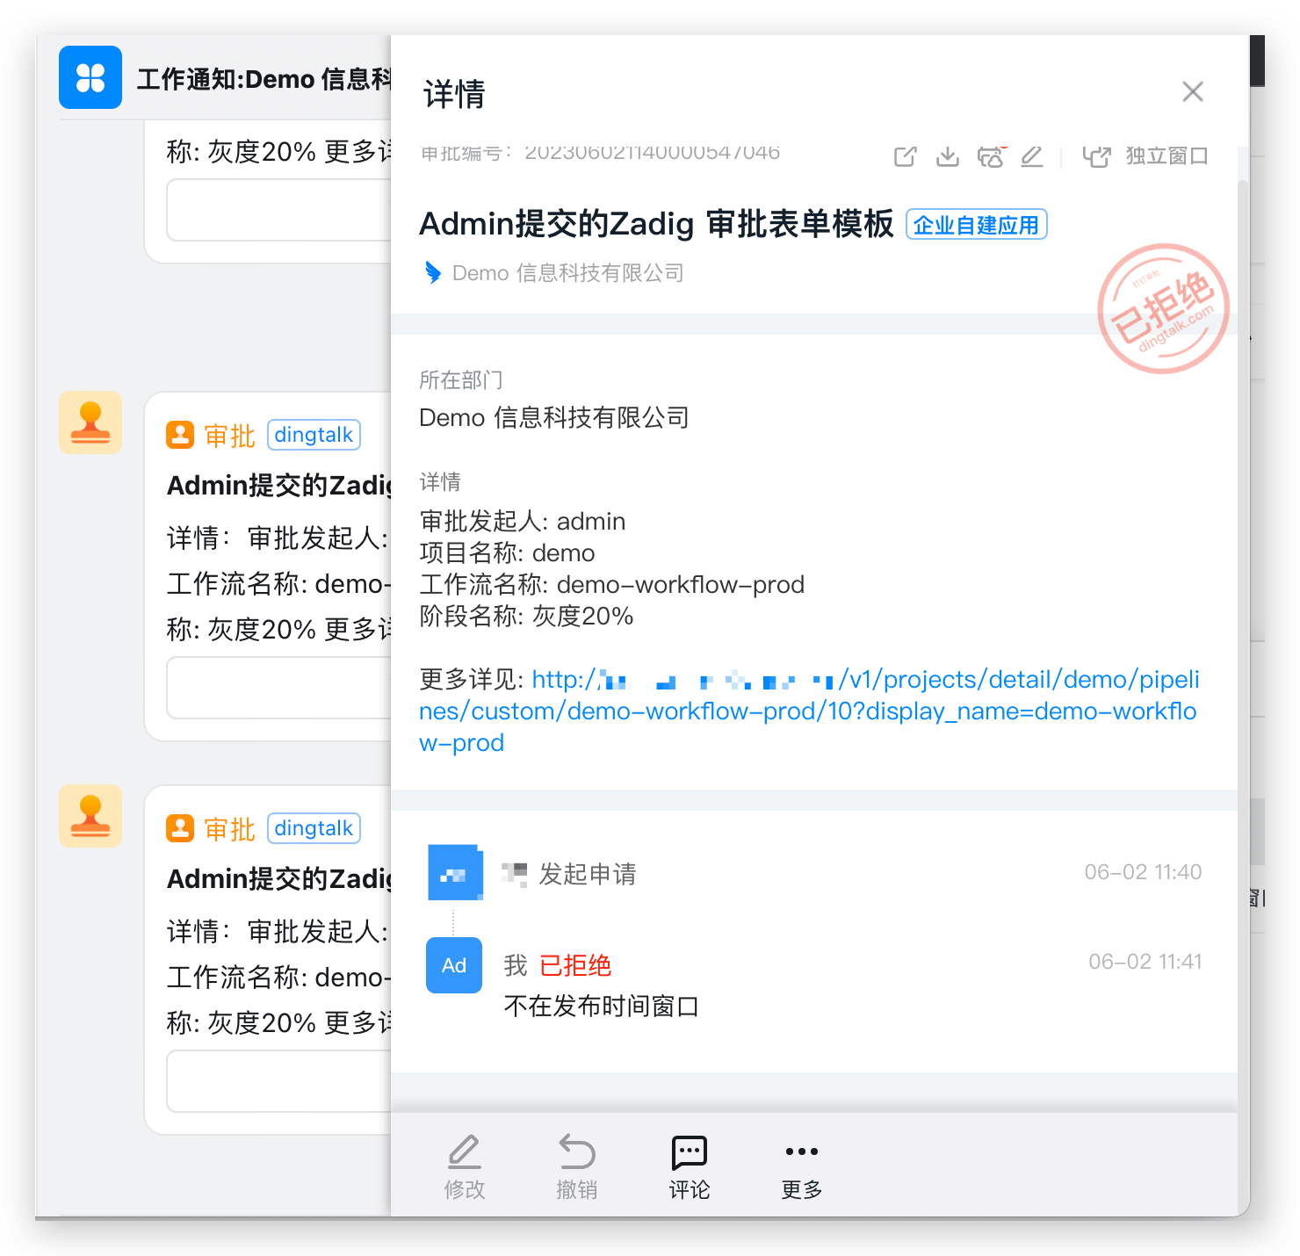Click the 企业自建应用 tag
The image size is (1300, 1256).
pos(976,224)
